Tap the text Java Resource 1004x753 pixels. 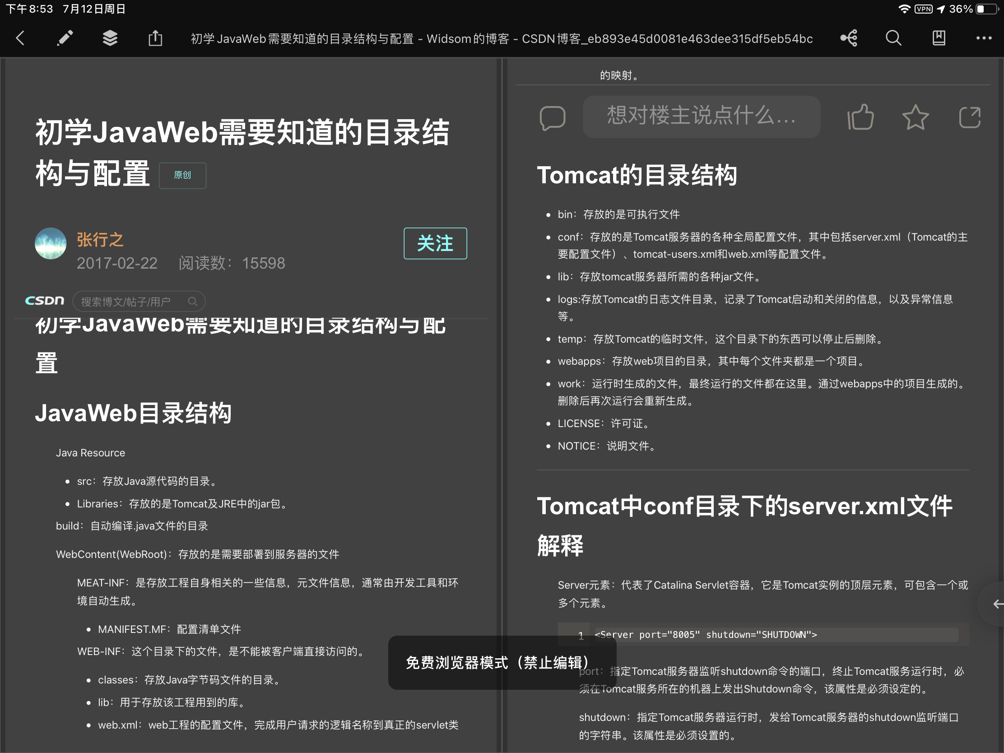click(90, 453)
